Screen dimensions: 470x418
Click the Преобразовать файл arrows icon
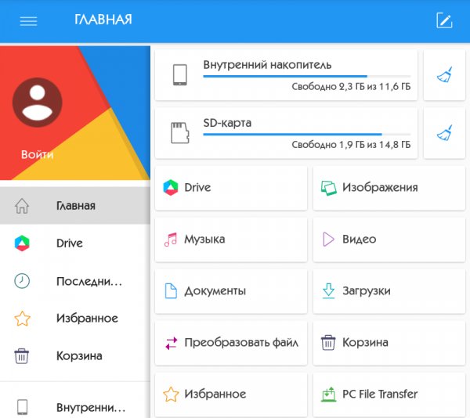171,343
